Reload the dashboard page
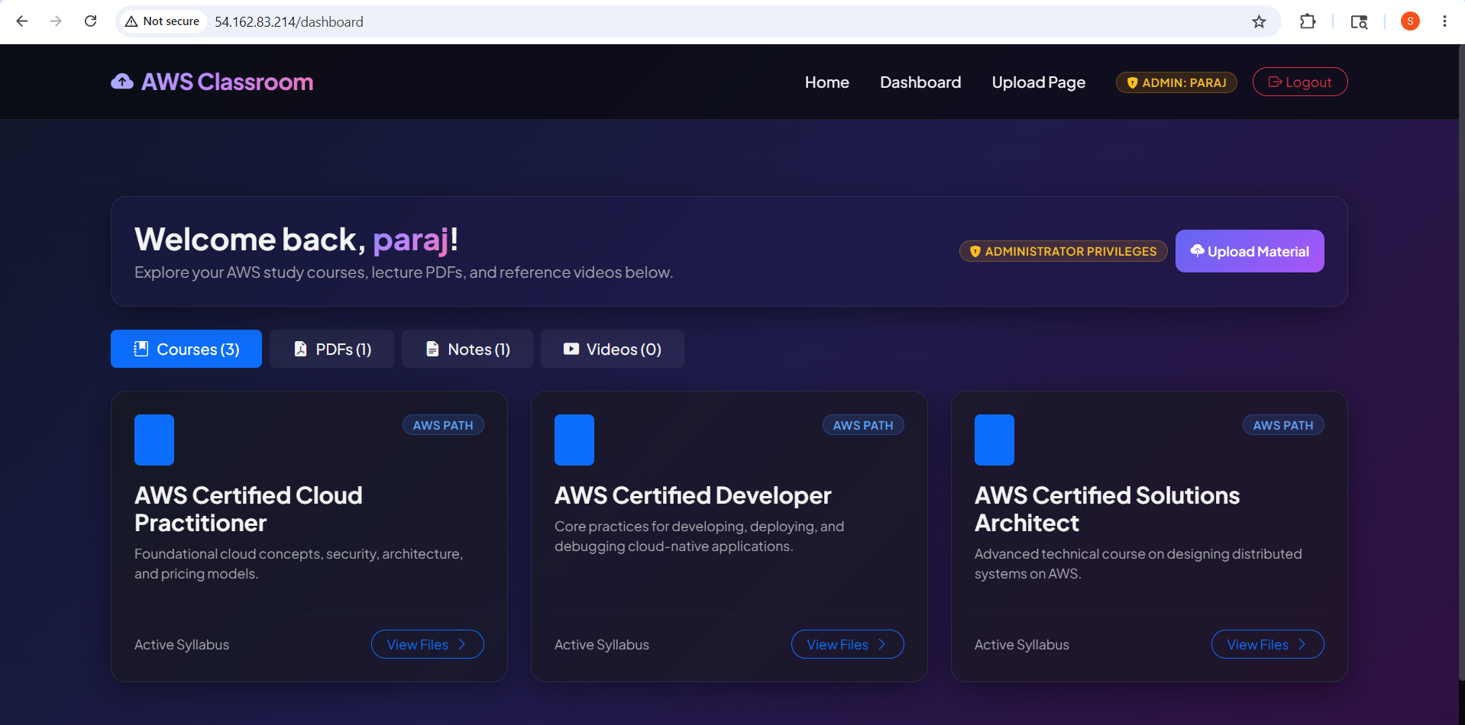Viewport: 1465px width, 725px height. pos(90,21)
